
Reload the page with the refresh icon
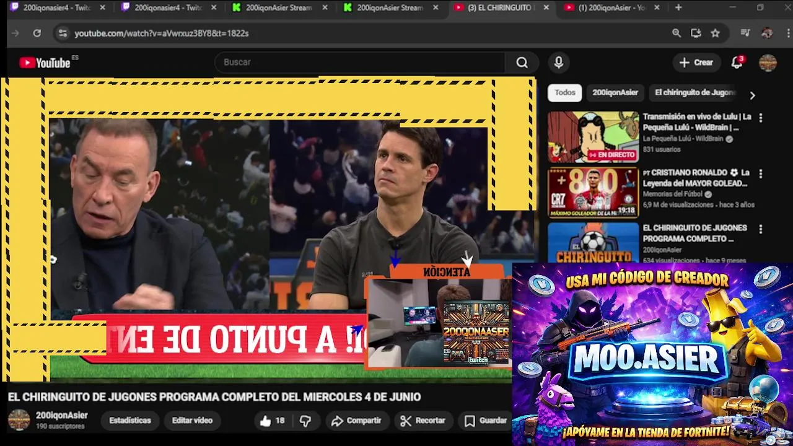[x=37, y=33]
